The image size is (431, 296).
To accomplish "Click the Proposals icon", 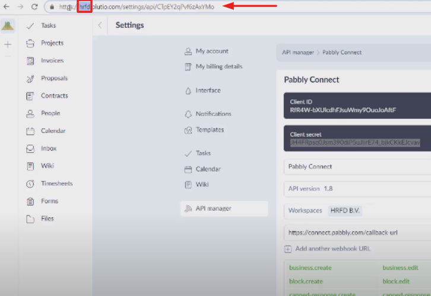I will pyautogui.click(x=30, y=79).
